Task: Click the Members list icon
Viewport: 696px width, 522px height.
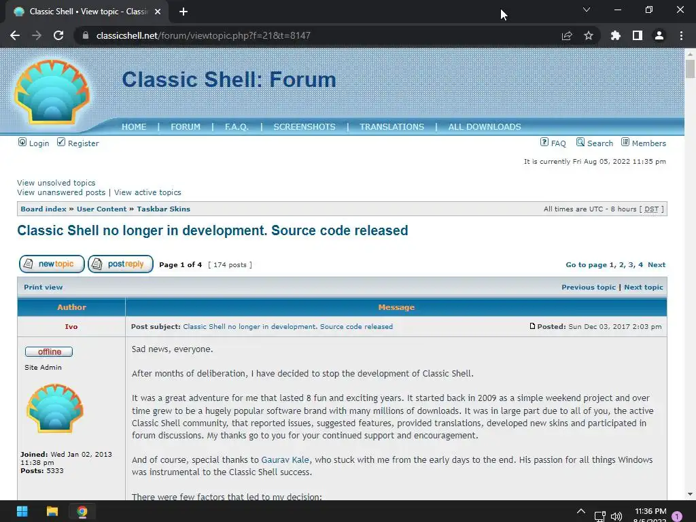Action: [625, 142]
